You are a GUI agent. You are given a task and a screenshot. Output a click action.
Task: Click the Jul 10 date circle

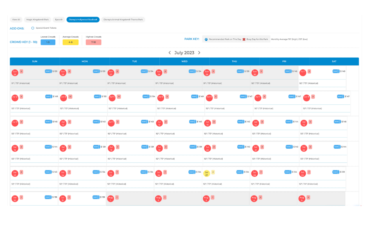[63, 123]
